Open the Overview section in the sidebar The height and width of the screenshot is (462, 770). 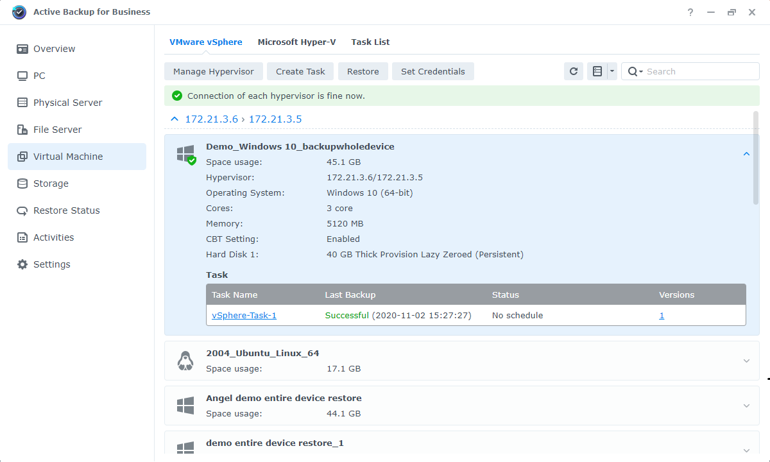tap(55, 49)
